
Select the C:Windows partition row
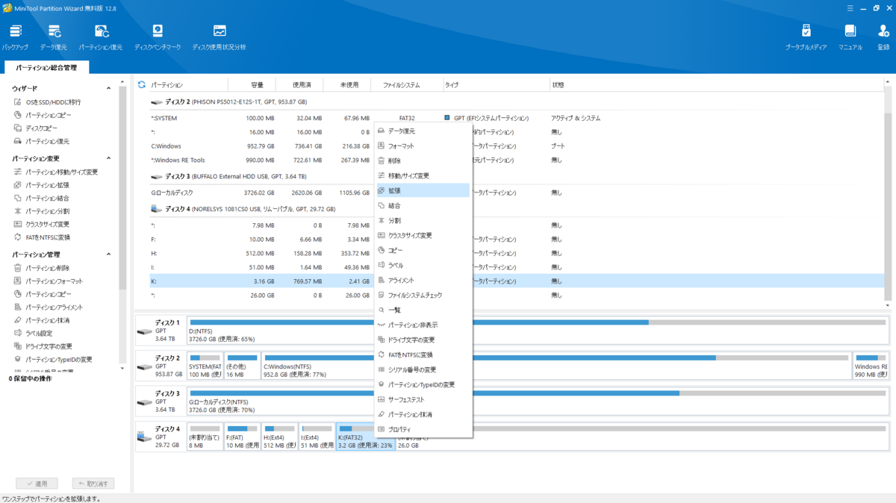[x=515, y=146]
